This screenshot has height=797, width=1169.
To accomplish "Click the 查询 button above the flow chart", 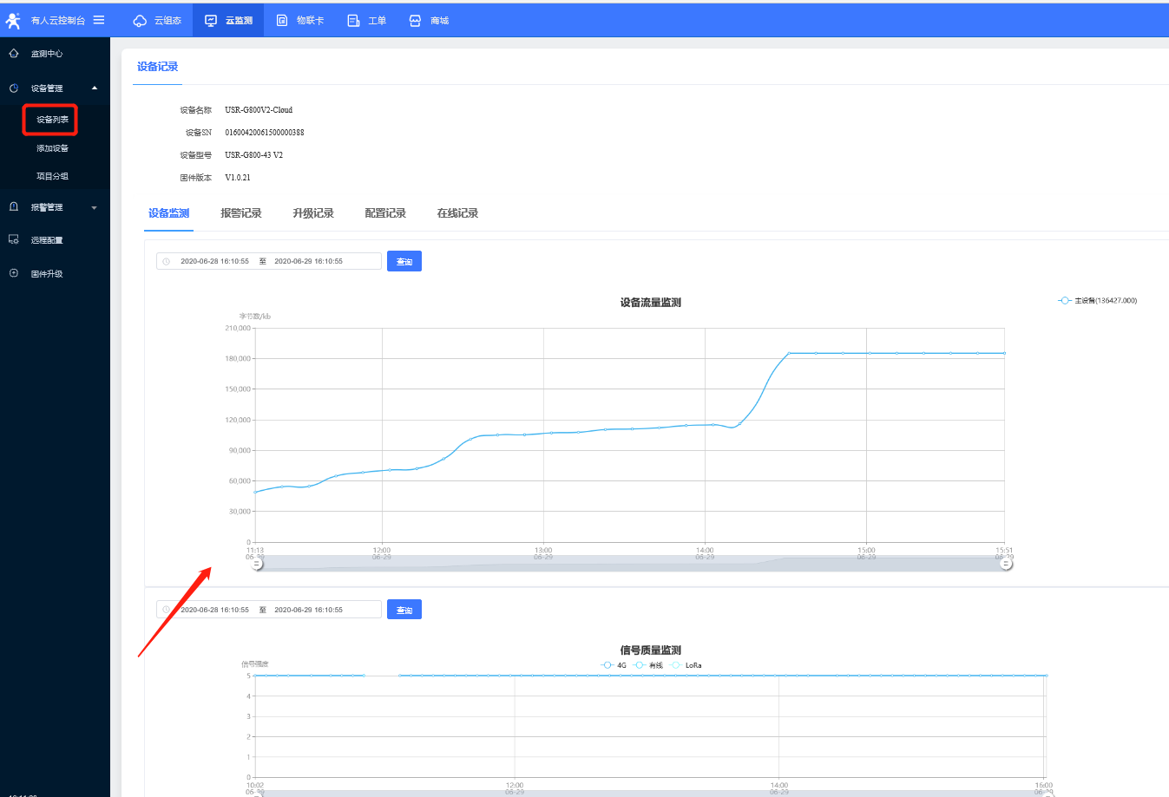I will 404,261.
